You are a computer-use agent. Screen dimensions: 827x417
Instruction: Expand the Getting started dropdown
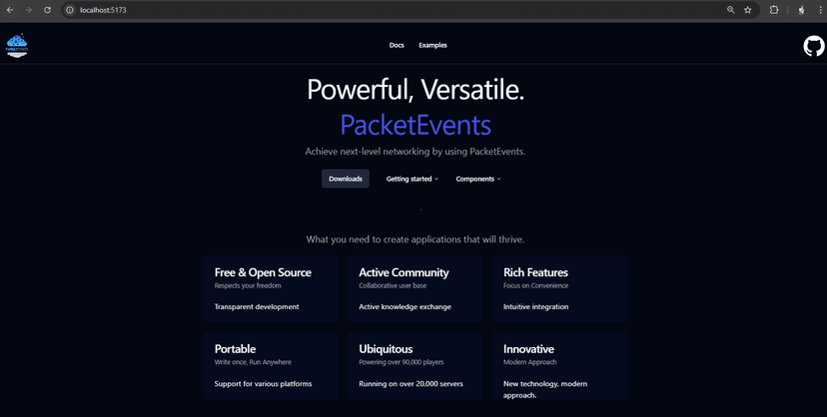tap(412, 179)
